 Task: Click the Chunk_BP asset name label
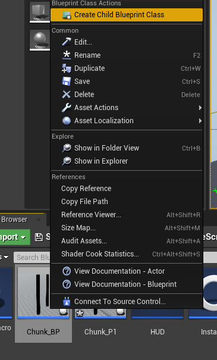[x=43, y=332]
